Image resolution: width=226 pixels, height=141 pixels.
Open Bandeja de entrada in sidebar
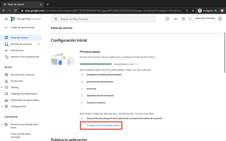(x=21, y=44)
